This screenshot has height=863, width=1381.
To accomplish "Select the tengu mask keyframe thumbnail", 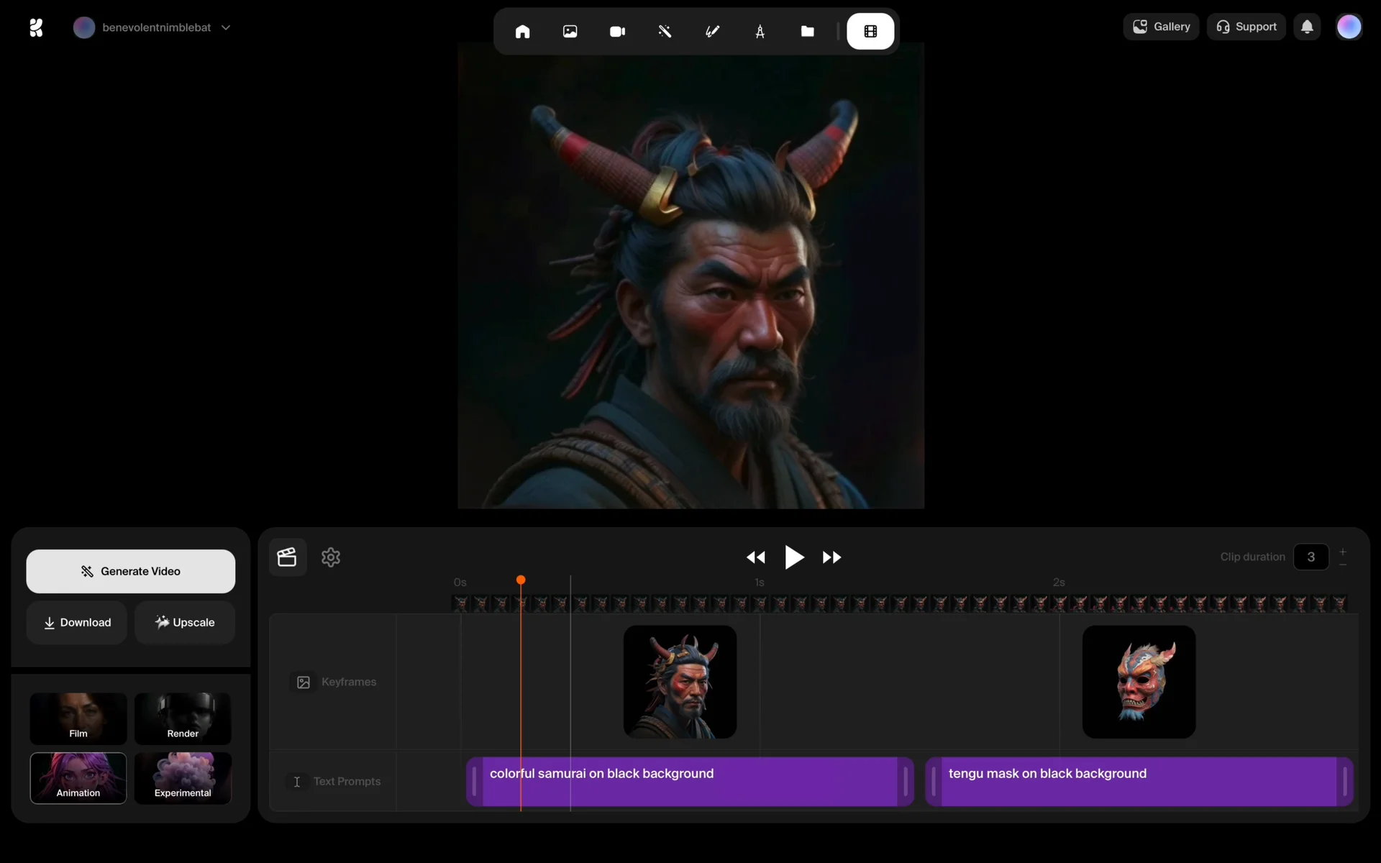I will tap(1139, 682).
